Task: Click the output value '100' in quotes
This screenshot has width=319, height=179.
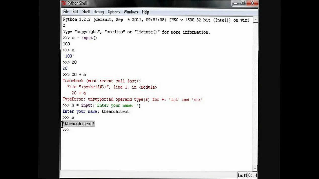Action: click(x=68, y=56)
